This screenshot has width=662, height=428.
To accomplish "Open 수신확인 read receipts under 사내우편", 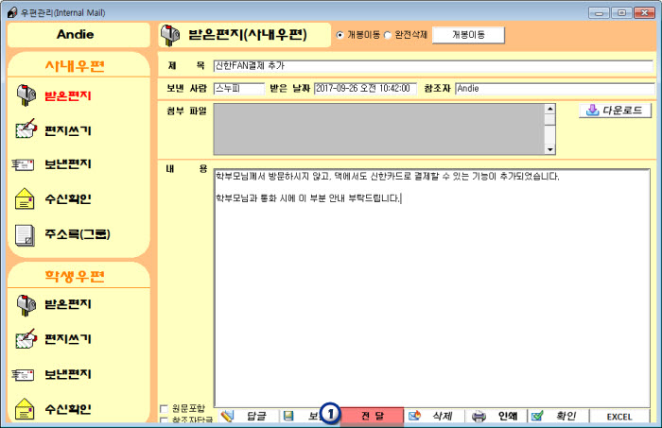I will [66, 199].
